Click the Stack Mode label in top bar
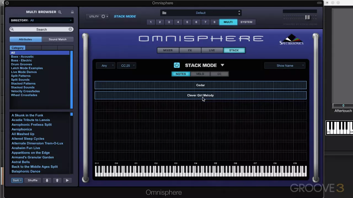 (x=125, y=16)
